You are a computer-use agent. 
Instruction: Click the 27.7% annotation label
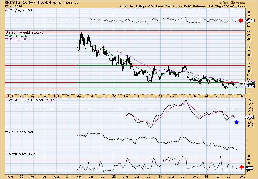tap(243, 84)
